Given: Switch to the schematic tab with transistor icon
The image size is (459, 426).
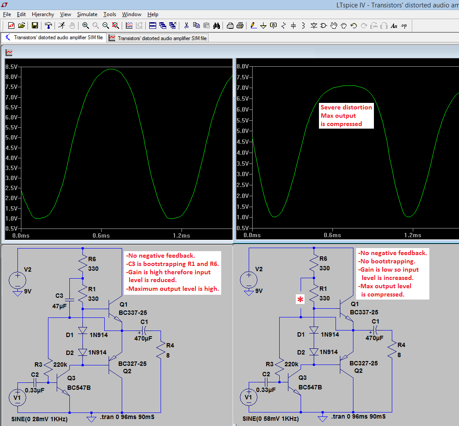Looking at the screenshot, I should [x=54, y=37].
